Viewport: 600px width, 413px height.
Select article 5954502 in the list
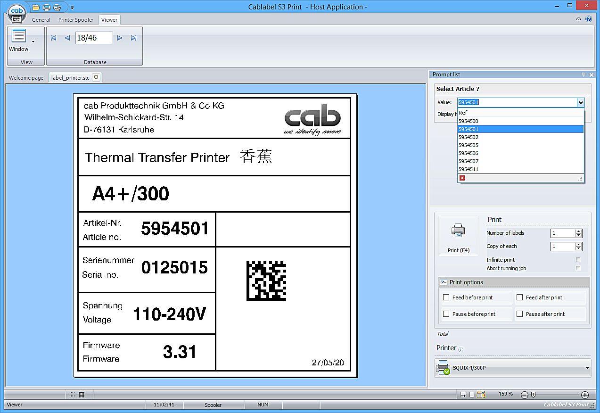[520, 137]
